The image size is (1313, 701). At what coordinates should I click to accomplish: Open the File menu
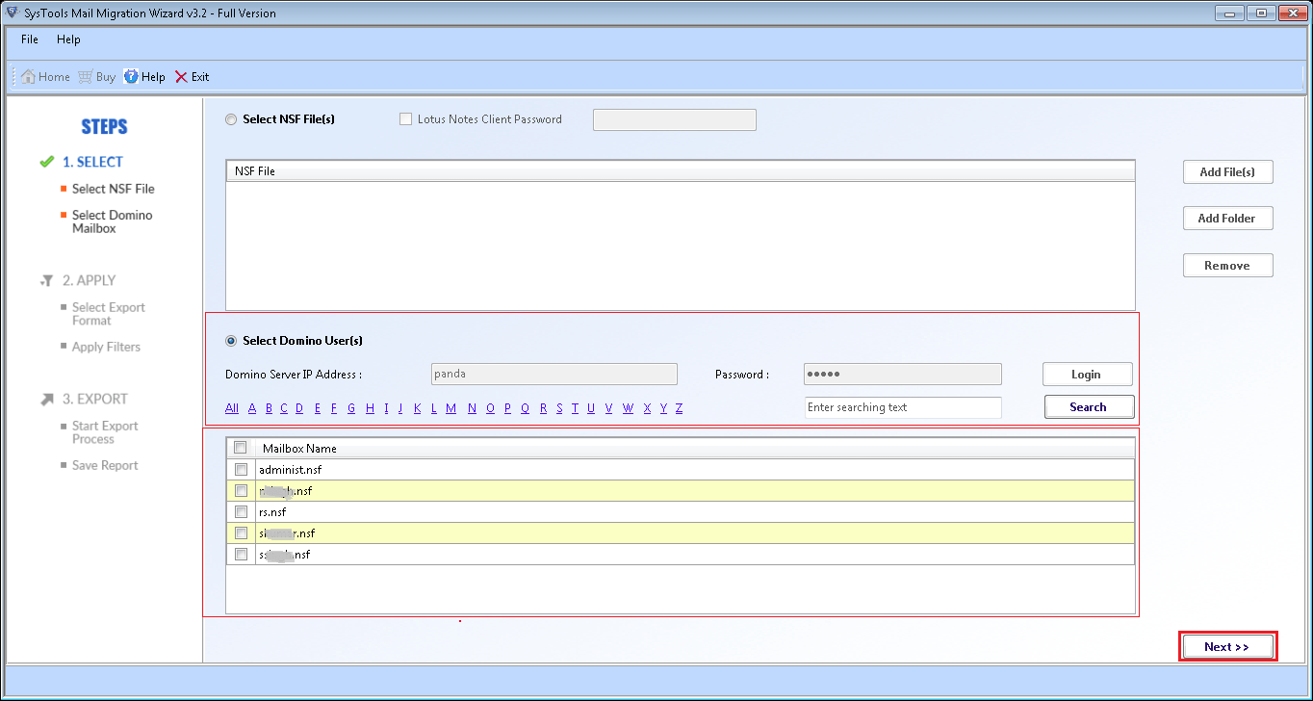[29, 39]
